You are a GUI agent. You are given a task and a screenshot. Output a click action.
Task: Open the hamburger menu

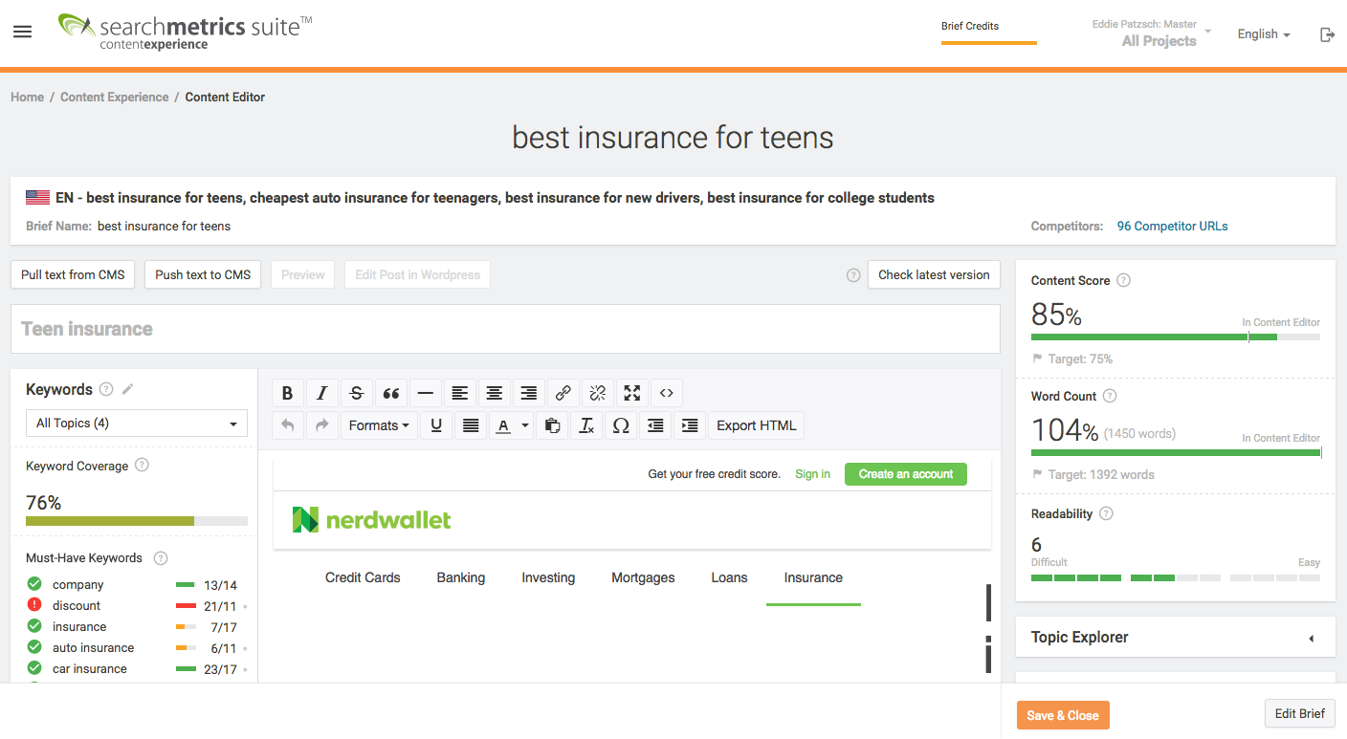point(22,32)
